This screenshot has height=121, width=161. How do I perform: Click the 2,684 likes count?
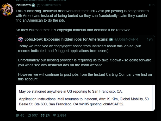pos(62,115)
